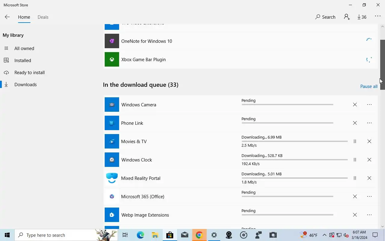
Task: Click the Mixed Reality Portal icon
Action: [x=112, y=178]
